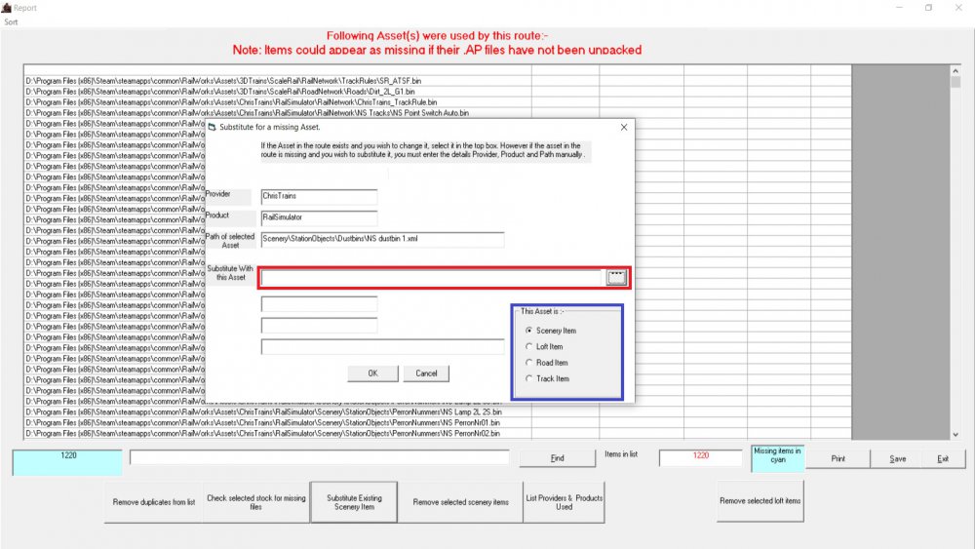The image size is (975, 549).
Task: Click the Report app icon in title bar
Action: click(7, 7)
